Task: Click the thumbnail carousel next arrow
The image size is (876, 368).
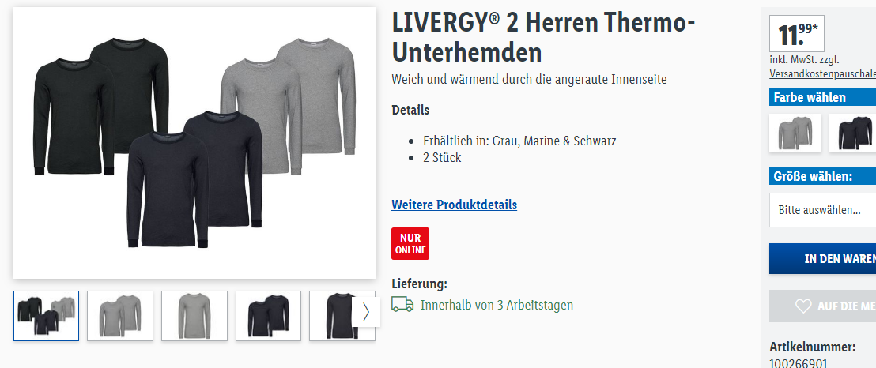Action: [x=367, y=312]
